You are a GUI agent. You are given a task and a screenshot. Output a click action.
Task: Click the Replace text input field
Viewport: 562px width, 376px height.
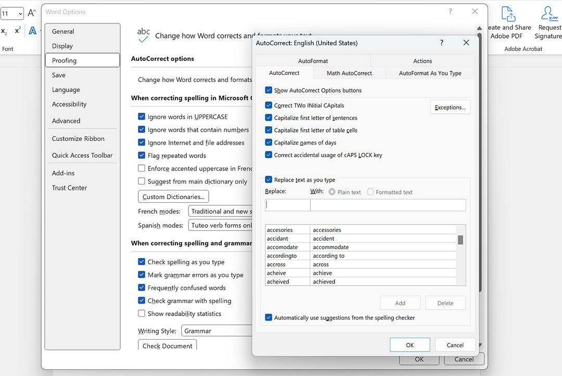287,205
